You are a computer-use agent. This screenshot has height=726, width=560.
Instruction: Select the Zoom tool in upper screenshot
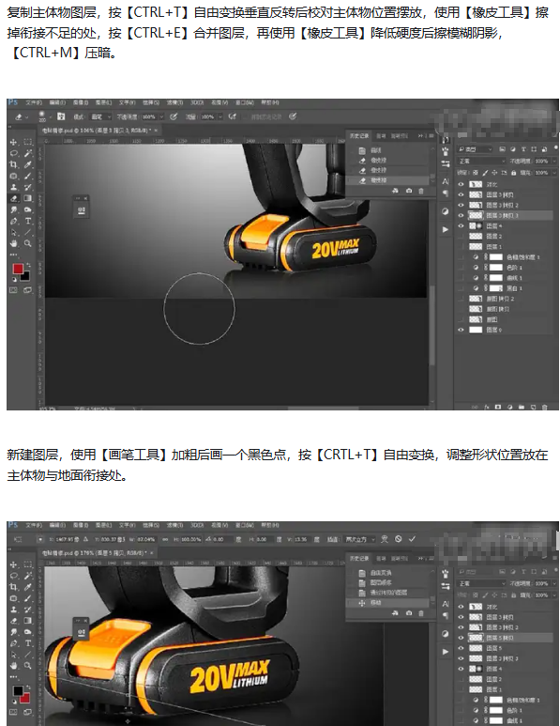pos(28,243)
